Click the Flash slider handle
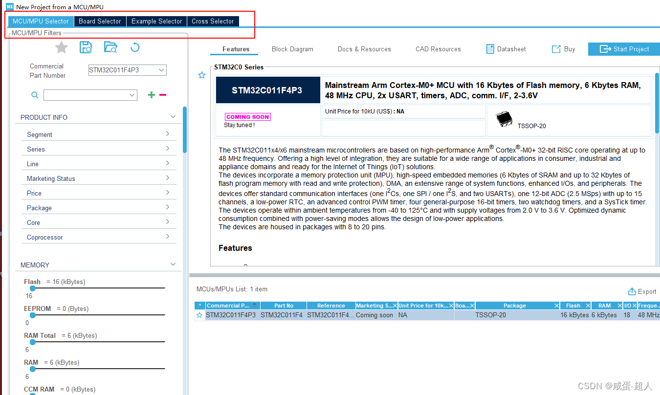The image size is (660, 395). 33,288
